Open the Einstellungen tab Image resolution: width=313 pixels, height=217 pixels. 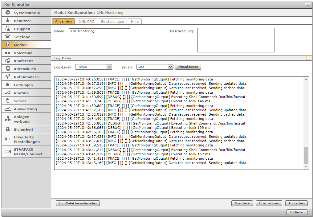coord(112,22)
